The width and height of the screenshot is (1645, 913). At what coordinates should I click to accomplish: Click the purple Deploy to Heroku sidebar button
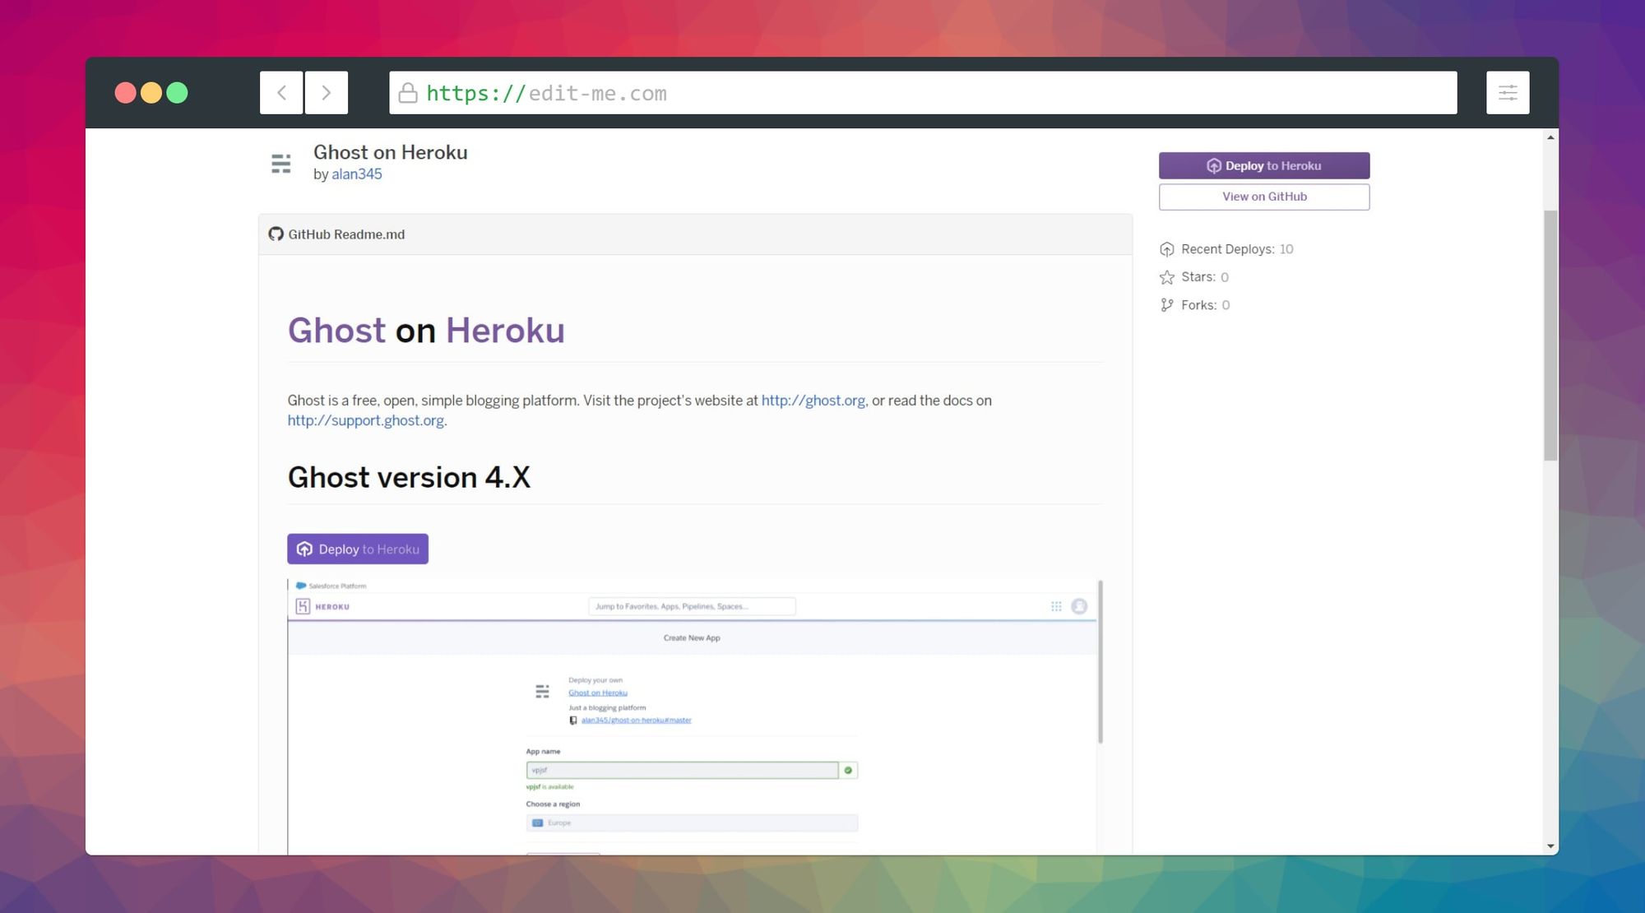(x=1264, y=165)
